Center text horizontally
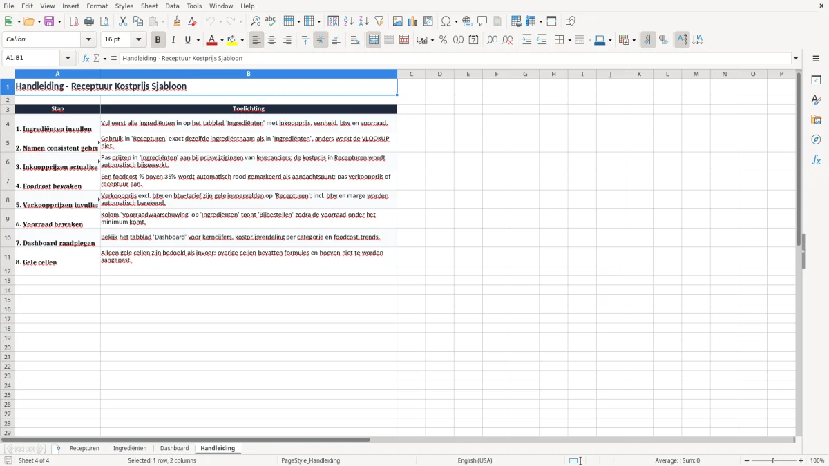 point(272,40)
